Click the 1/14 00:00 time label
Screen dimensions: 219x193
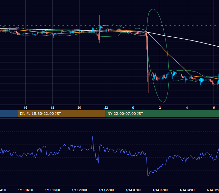tap(133, 190)
